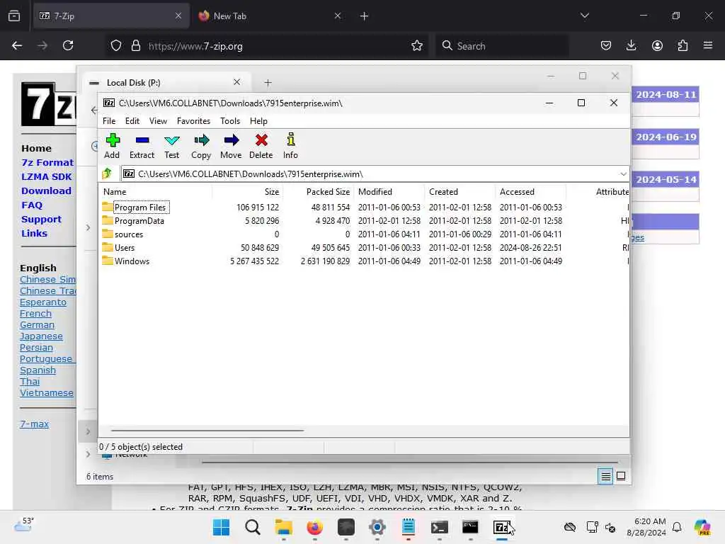Open the Firefox Downloads panel
725x544 pixels.
click(631, 45)
